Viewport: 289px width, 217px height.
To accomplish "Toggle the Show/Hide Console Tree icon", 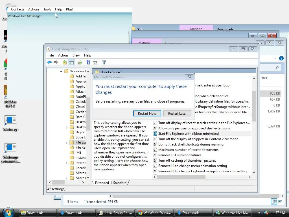I will (71, 62).
